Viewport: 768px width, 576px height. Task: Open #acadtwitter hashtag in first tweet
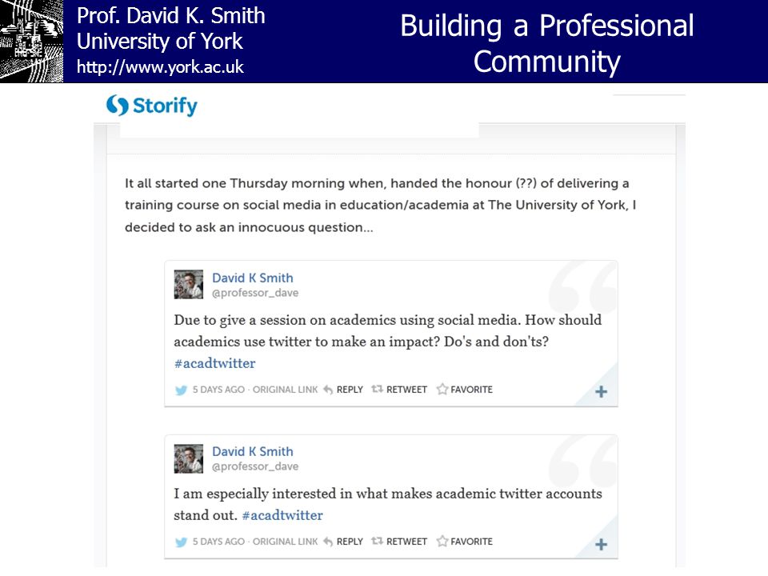point(214,363)
